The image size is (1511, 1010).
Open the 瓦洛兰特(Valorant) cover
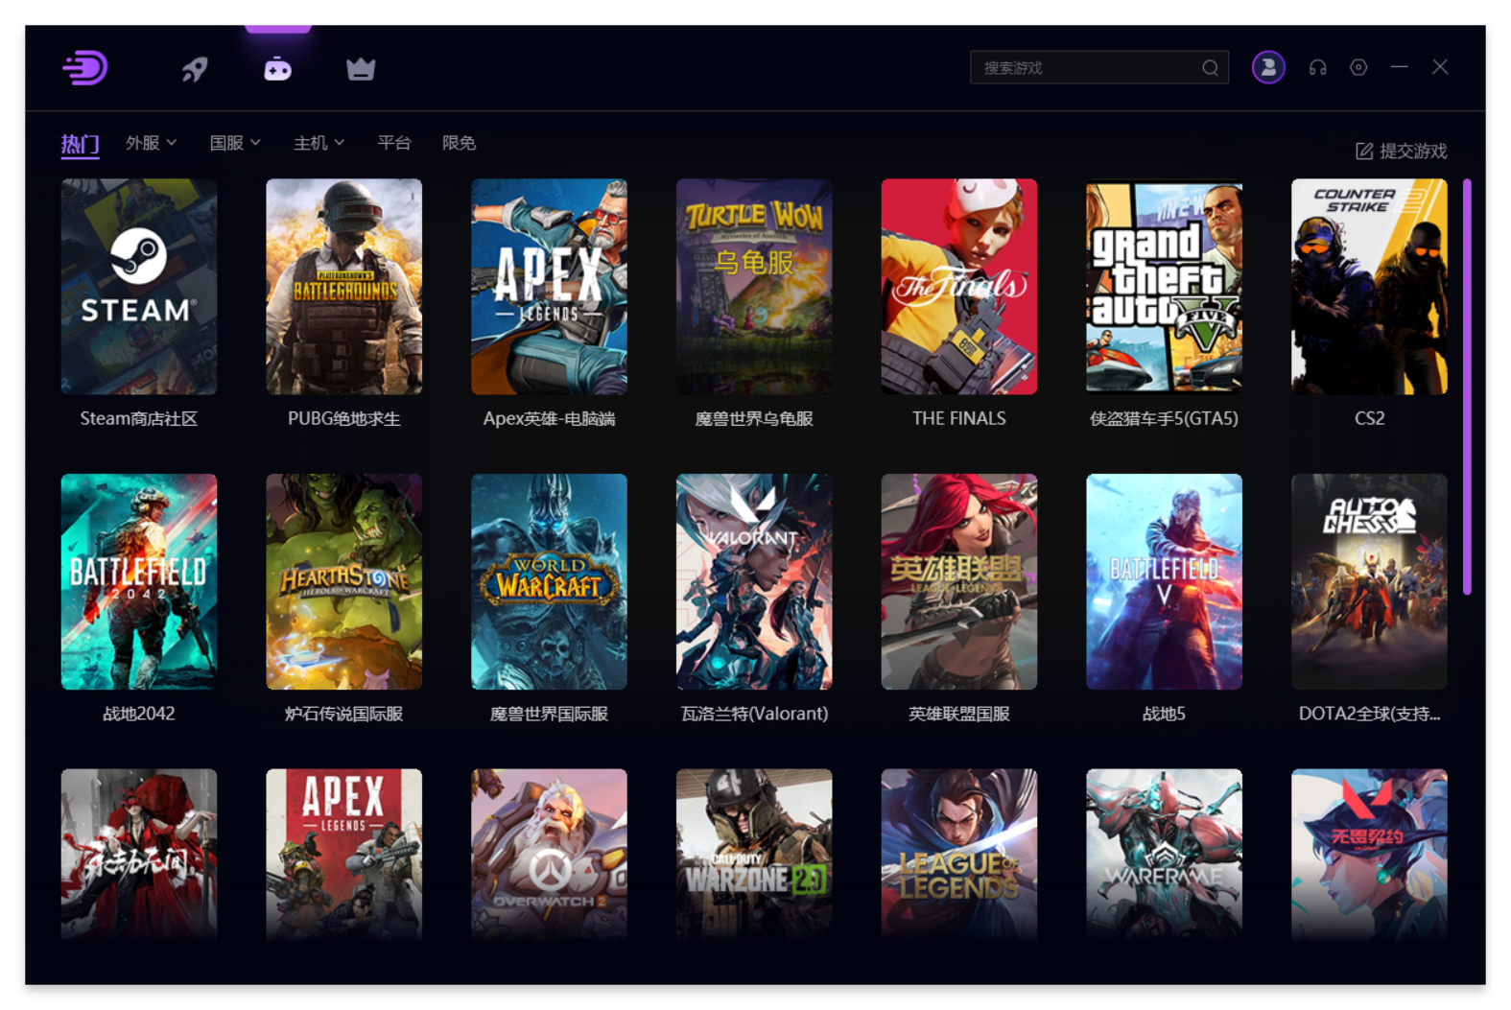(754, 582)
